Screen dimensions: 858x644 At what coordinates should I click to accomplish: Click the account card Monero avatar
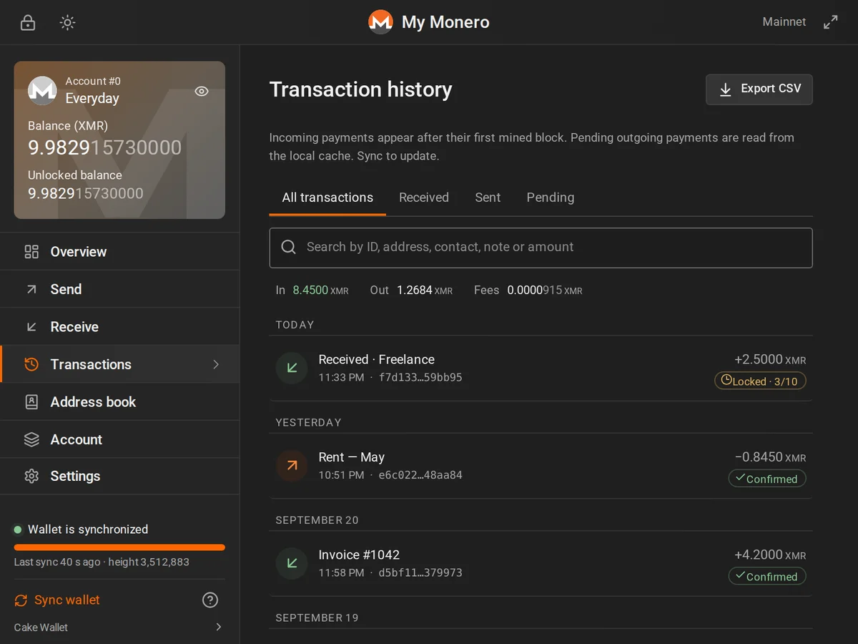coord(42,91)
